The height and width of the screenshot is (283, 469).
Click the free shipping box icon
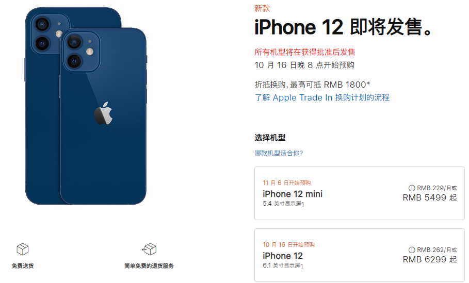click(22, 249)
